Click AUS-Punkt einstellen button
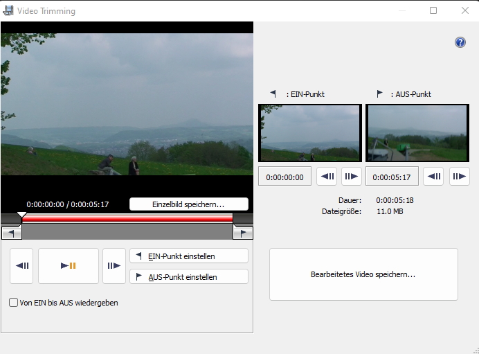Screen dimensions: 479x354 (x=189, y=276)
